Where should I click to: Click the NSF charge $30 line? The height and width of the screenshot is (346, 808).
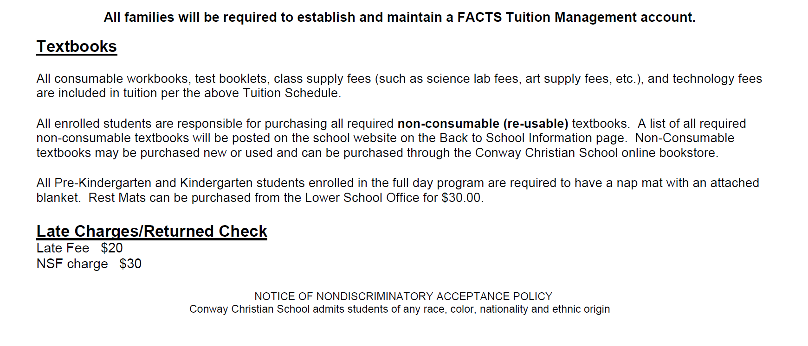pos(89,264)
